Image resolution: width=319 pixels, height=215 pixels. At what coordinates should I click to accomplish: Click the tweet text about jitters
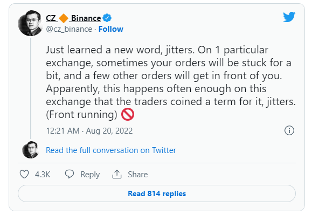click(170, 82)
